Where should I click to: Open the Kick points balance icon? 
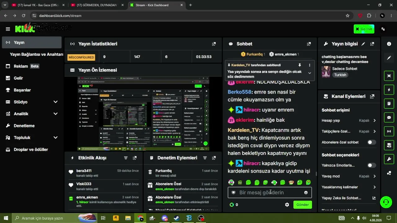[232, 205]
